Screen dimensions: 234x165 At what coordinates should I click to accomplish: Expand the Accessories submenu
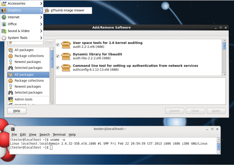(x=41, y=4)
